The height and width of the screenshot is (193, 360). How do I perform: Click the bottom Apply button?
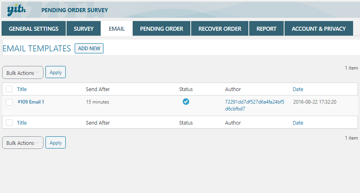click(x=56, y=143)
